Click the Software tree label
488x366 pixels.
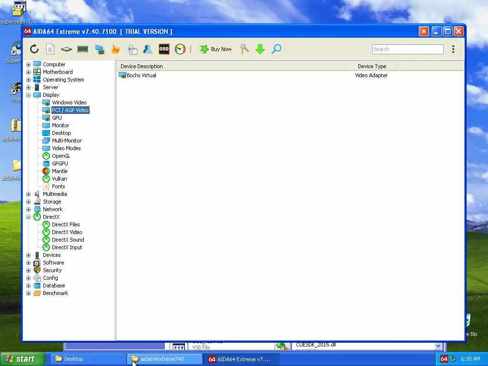point(53,263)
